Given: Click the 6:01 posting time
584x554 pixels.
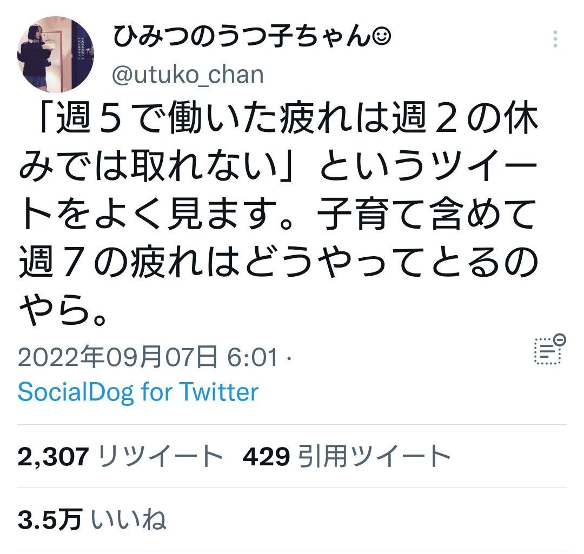Looking at the screenshot, I should [x=252, y=357].
